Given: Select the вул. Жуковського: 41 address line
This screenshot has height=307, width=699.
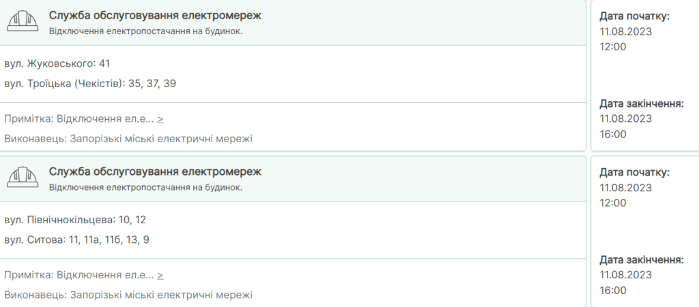Looking at the screenshot, I should [57, 64].
